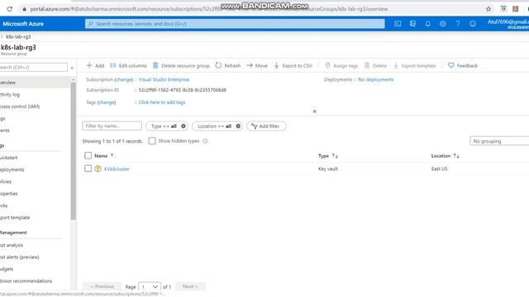This screenshot has width=529, height=297.
Task: Click the Delete command for resources
Action: [375, 66]
